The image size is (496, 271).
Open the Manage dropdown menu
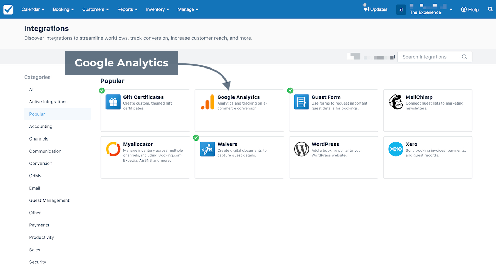pyautogui.click(x=188, y=9)
